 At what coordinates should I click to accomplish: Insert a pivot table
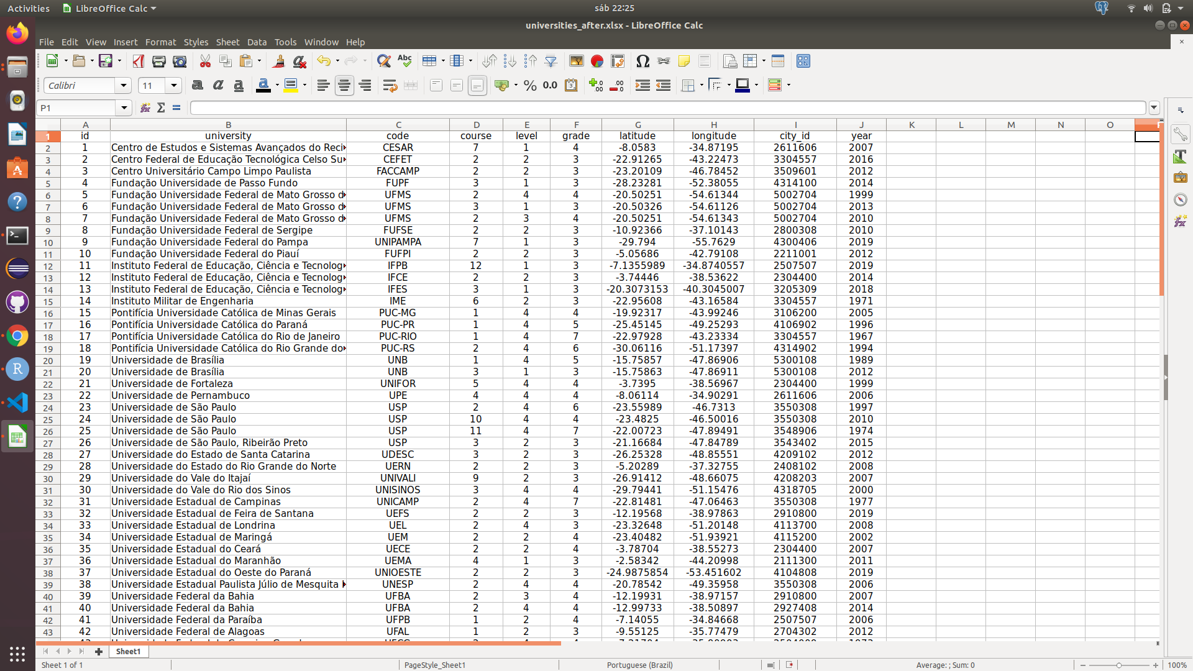618,61
